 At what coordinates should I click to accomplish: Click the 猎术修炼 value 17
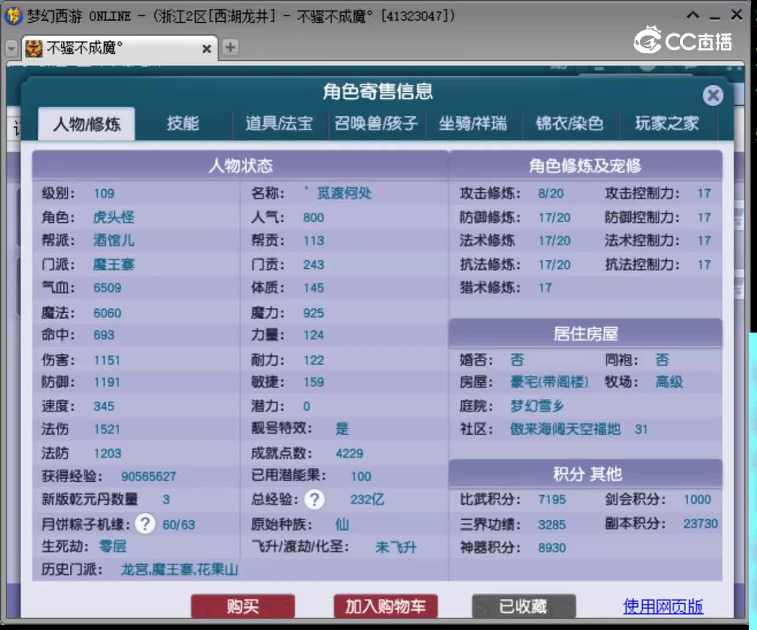click(x=545, y=288)
